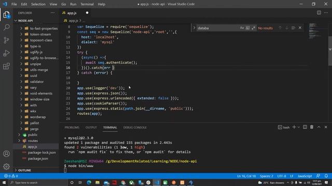Kill the terminal with trash icon
This screenshot has height=186, width=332.
312,127
